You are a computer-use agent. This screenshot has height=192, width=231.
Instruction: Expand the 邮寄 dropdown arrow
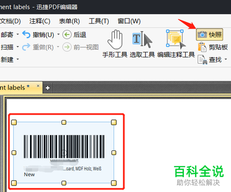[18, 34]
